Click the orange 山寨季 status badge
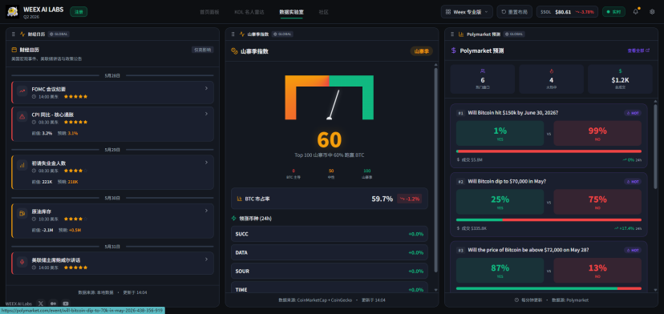The image size is (664, 314). pos(421,51)
